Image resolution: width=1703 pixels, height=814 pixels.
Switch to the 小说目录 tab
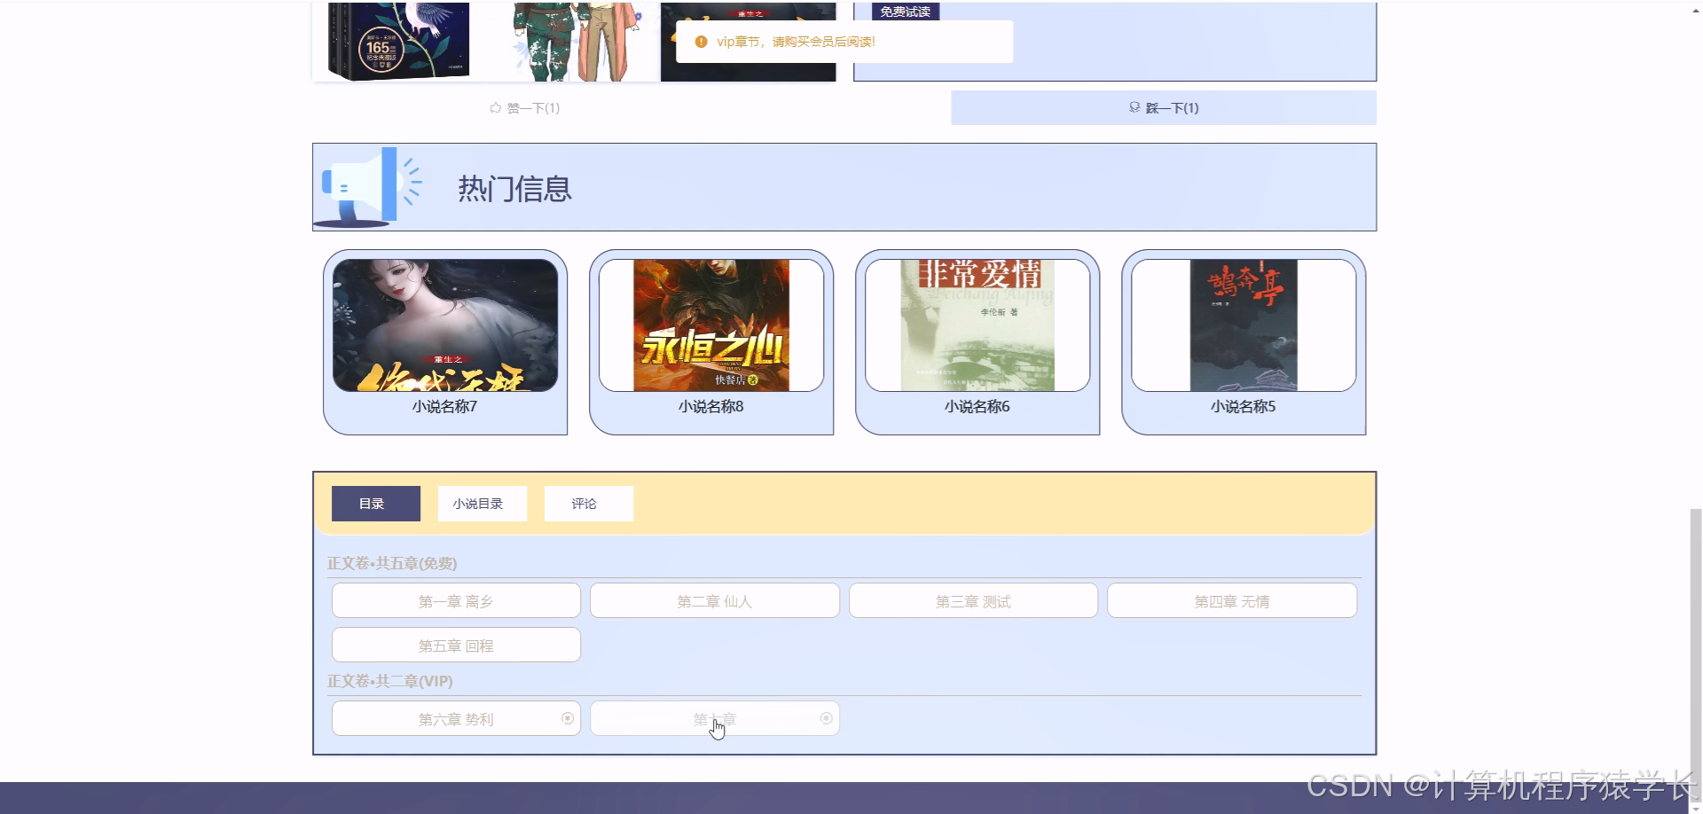[x=482, y=503]
